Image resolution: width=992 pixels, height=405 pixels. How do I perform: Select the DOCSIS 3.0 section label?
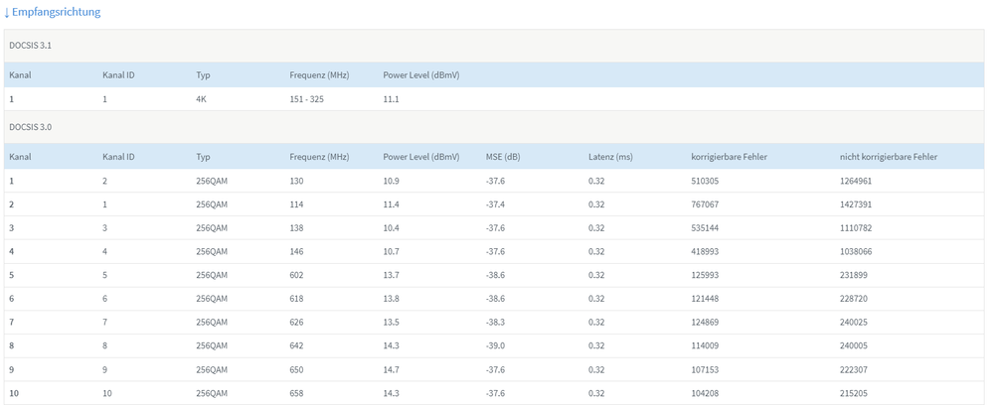[31, 127]
